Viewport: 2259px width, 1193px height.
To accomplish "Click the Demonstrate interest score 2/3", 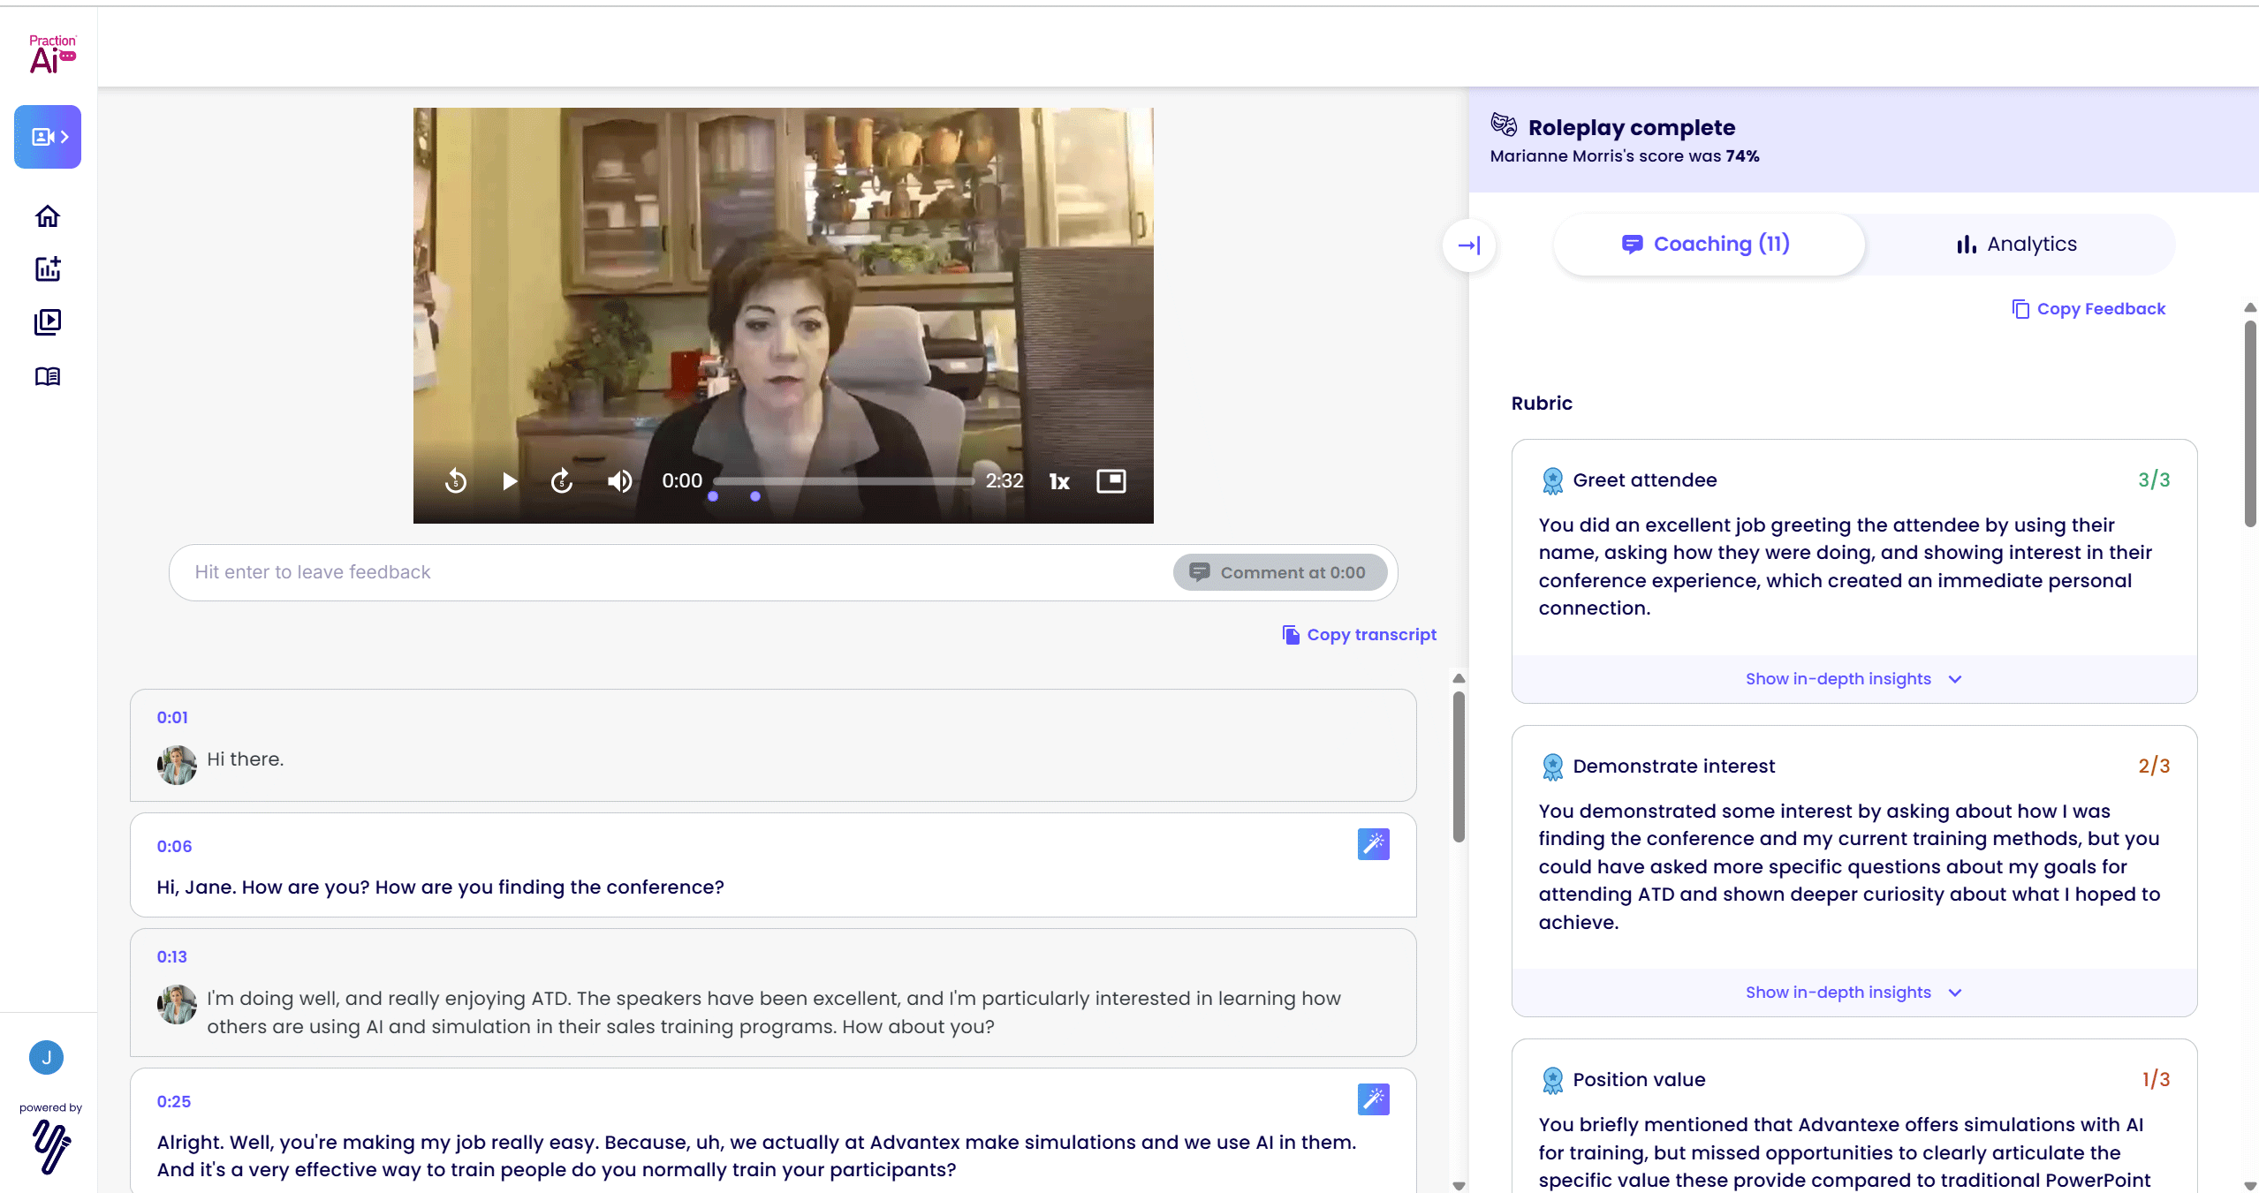I will coord(2154,766).
